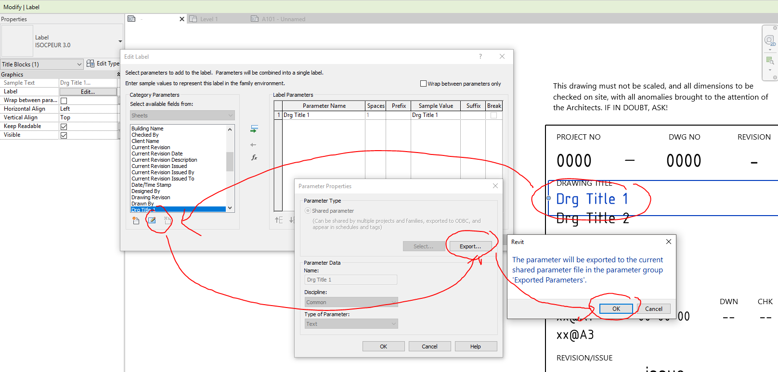
Task: Click the Name field containing Drg Title 1
Action: (x=351, y=280)
